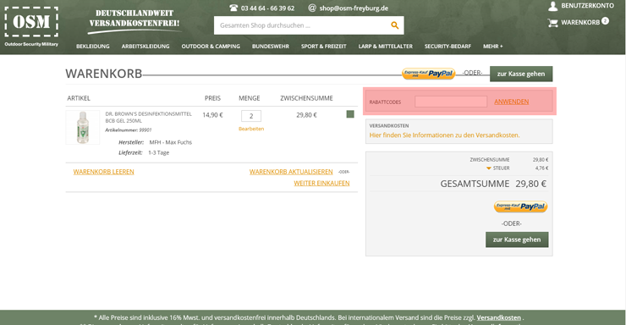Click the Gesamtsumme 29,80 € total
The image size is (626, 325).
click(x=493, y=184)
